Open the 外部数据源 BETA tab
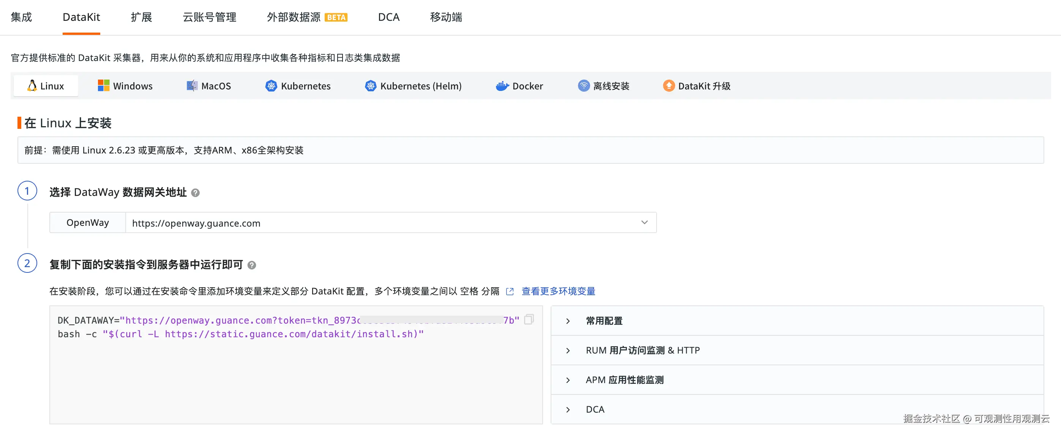1061x435 pixels. (x=307, y=17)
